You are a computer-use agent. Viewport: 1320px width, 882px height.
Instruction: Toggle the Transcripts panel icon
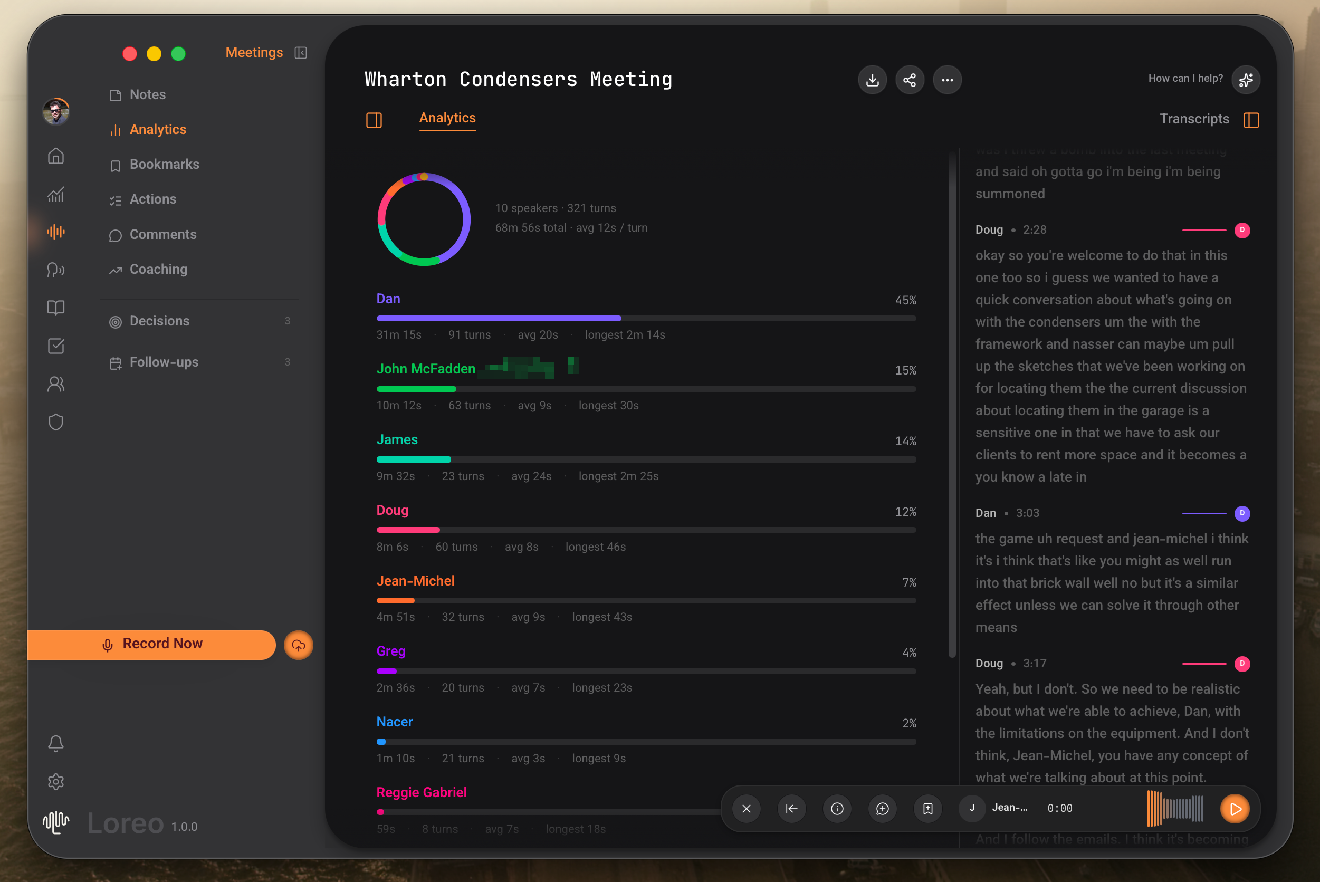click(1251, 120)
